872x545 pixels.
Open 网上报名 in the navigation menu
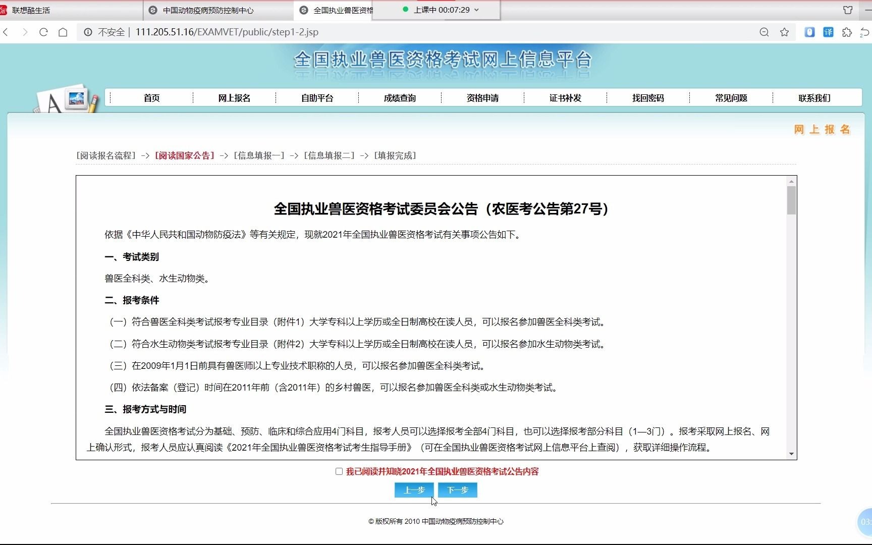pyautogui.click(x=234, y=98)
